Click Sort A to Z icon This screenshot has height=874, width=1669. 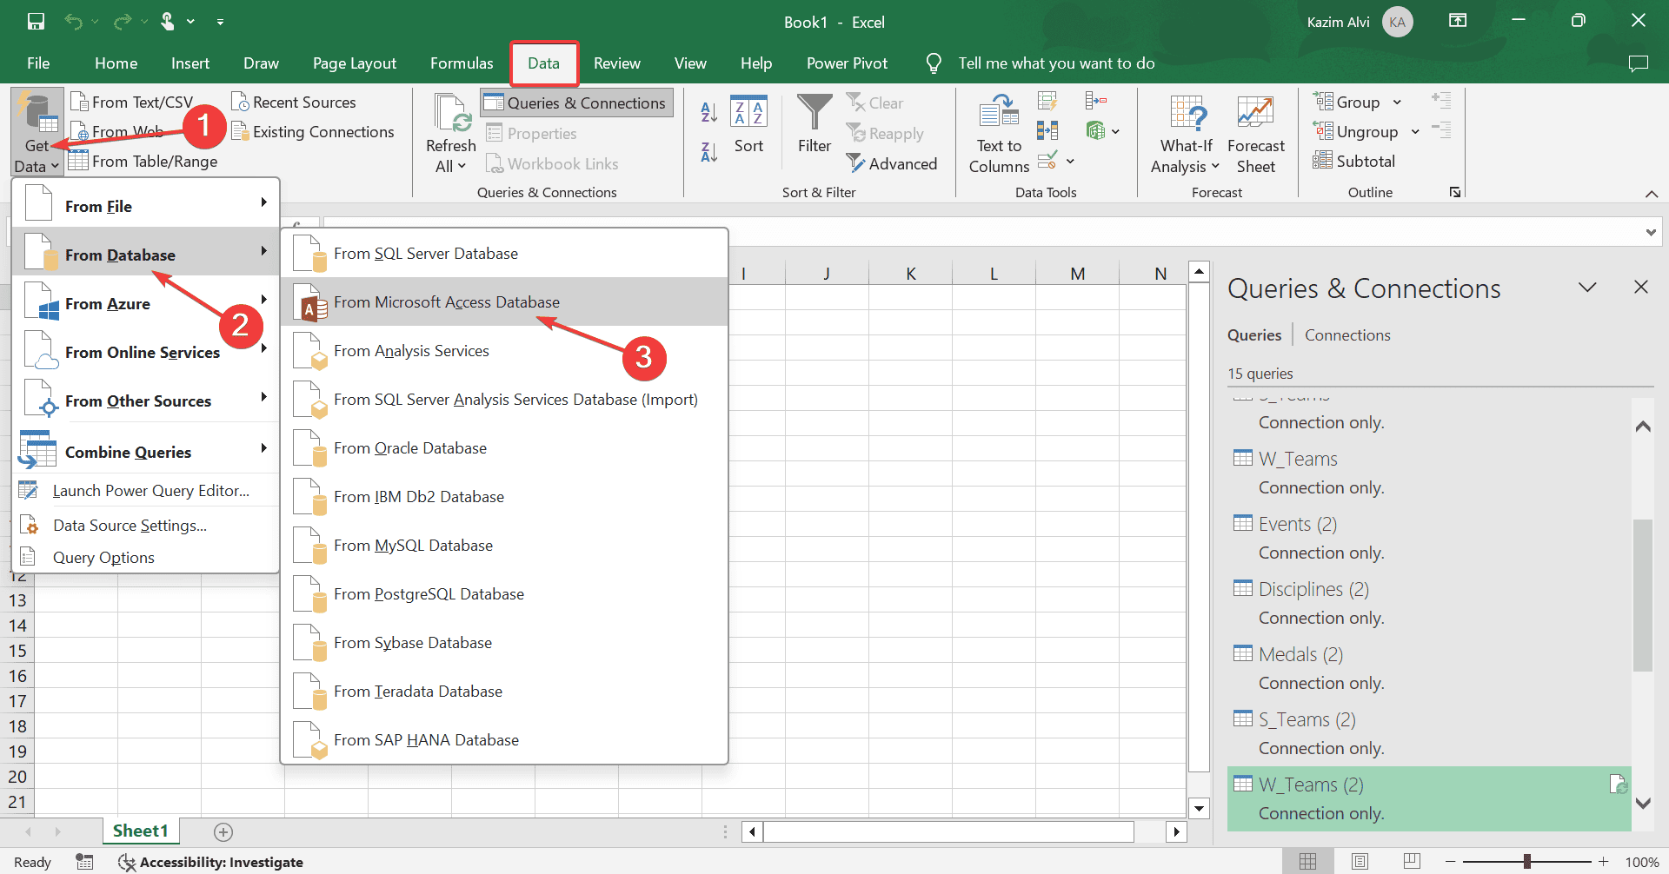[709, 111]
